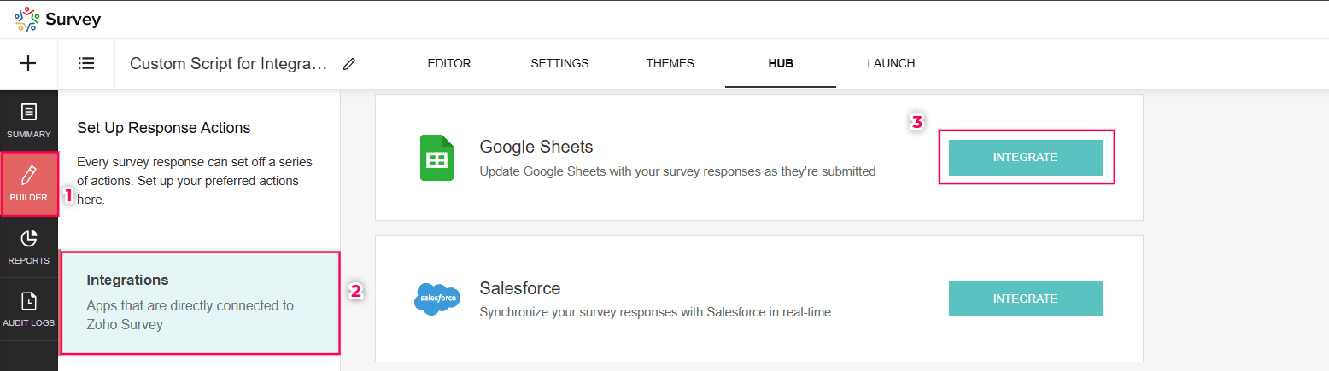The height and width of the screenshot is (371, 1329).
Task: Click the Zoho Survey logo icon
Action: pyautogui.click(x=26, y=19)
